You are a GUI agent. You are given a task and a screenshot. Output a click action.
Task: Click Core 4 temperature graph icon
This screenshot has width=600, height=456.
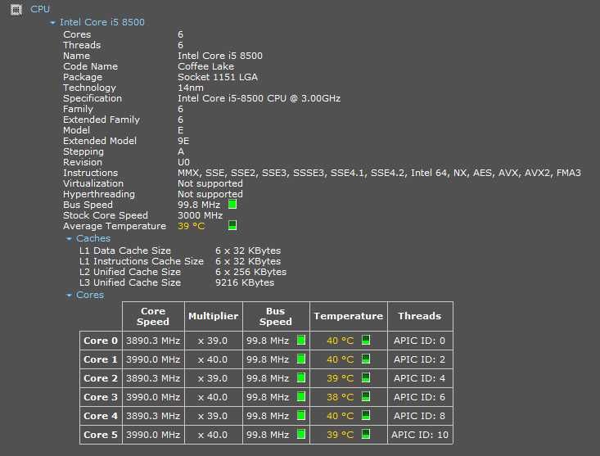366,415
